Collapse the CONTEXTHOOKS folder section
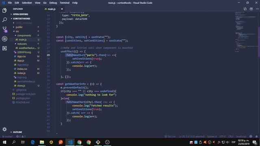The height and width of the screenshot is (146, 260). tap(22, 19)
